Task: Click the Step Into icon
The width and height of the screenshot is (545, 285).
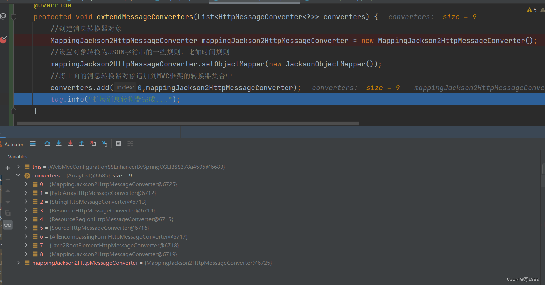Action: [x=59, y=144]
